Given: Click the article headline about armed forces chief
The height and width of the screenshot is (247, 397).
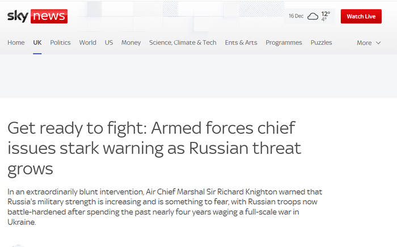Looking at the screenshot, I should click(x=154, y=148).
